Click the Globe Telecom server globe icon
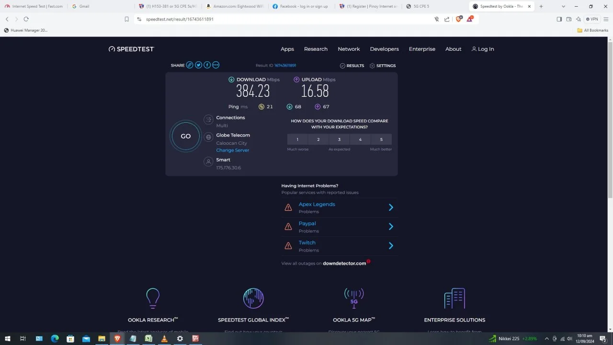613x345 pixels. tap(208, 137)
